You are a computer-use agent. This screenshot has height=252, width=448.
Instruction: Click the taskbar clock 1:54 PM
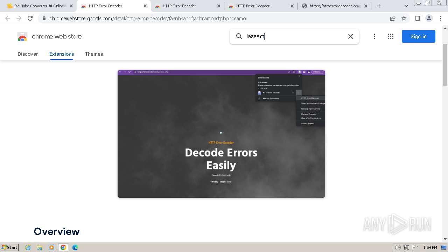pyautogui.click(x=430, y=247)
